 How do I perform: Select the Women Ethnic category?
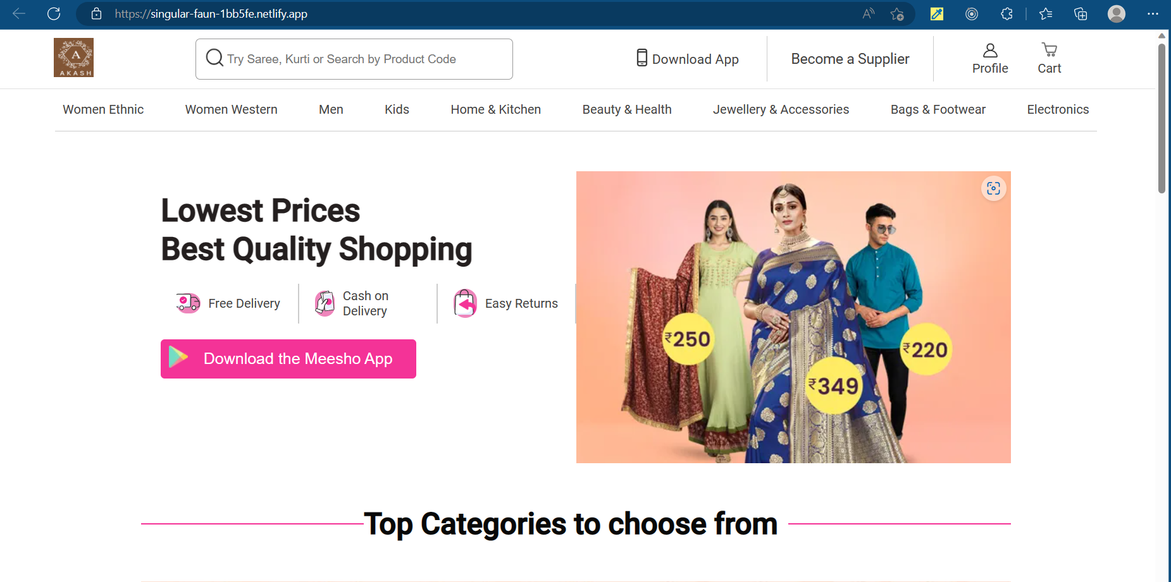pyautogui.click(x=102, y=109)
